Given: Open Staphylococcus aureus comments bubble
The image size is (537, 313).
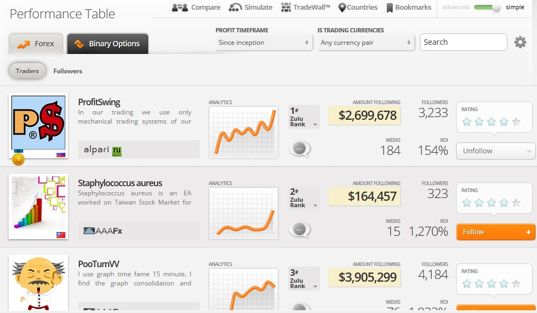Looking at the screenshot, I should pyautogui.click(x=300, y=230).
